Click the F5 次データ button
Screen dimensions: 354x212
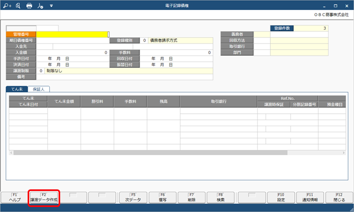click(133, 198)
